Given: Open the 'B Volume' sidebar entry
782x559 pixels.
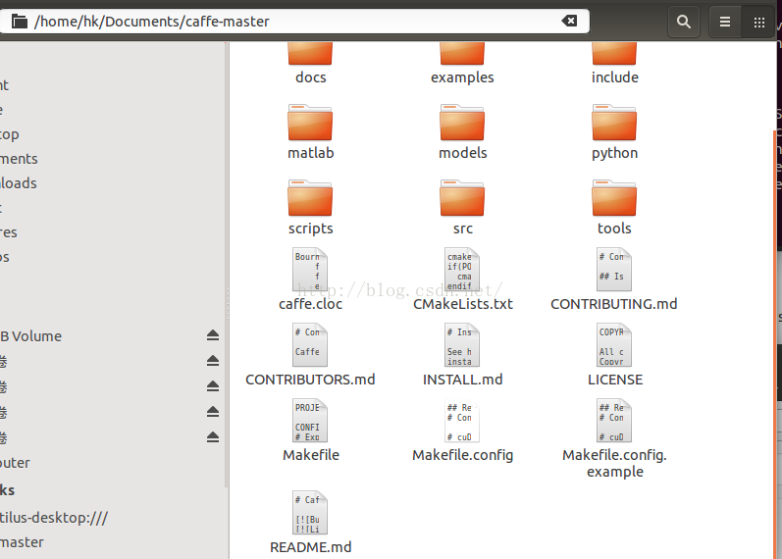Looking at the screenshot, I should (x=31, y=336).
